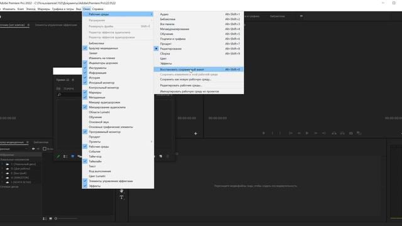Viewport: 402px width, 226px height.
Task: Step back one frame in Program monitor
Action: click(299, 133)
